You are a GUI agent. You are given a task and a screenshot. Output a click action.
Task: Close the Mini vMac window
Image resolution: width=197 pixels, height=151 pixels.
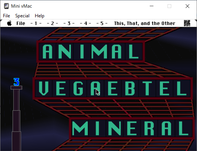click(187, 6)
